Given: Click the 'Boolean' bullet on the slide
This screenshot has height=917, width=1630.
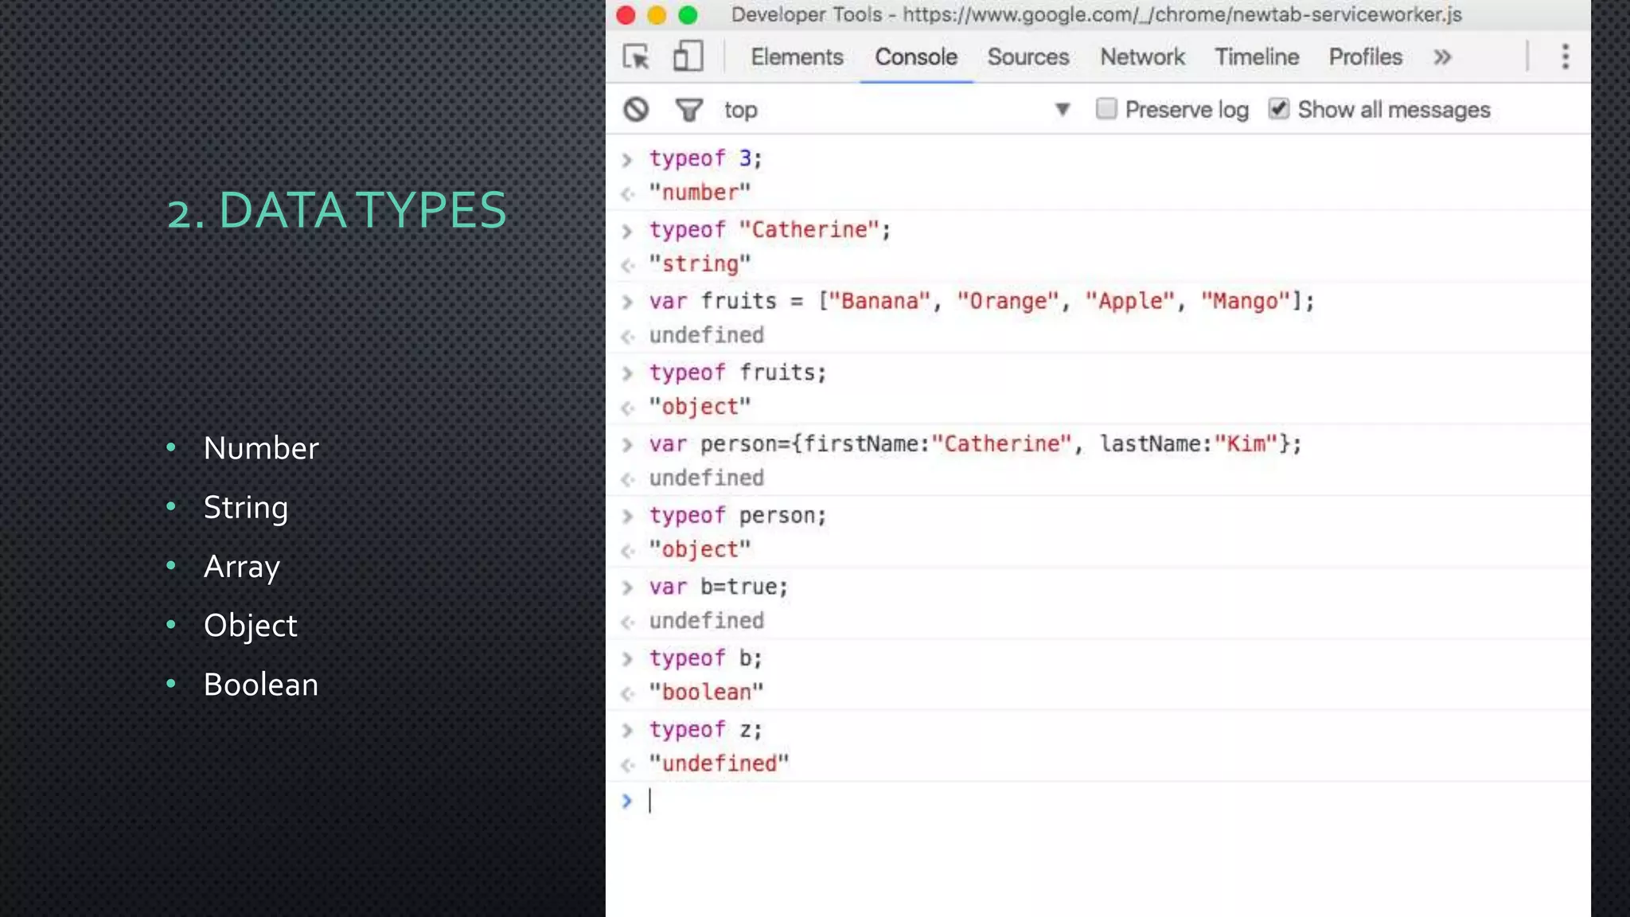Looking at the screenshot, I should 260,685.
